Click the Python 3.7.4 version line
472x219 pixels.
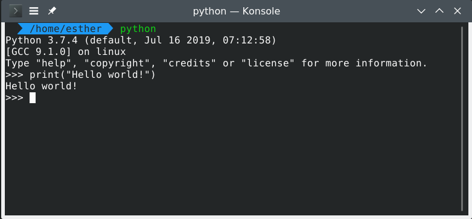tap(141, 40)
